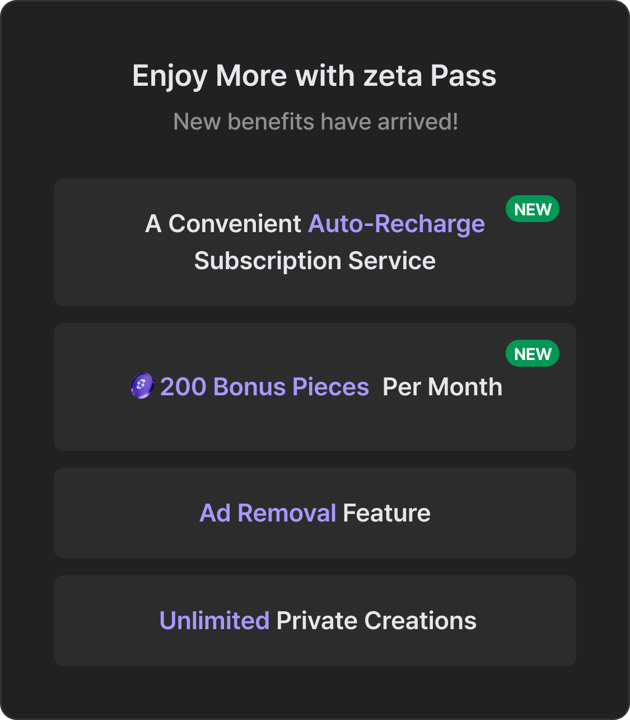Click the word "benefits" in the subtitle

point(271,122)
